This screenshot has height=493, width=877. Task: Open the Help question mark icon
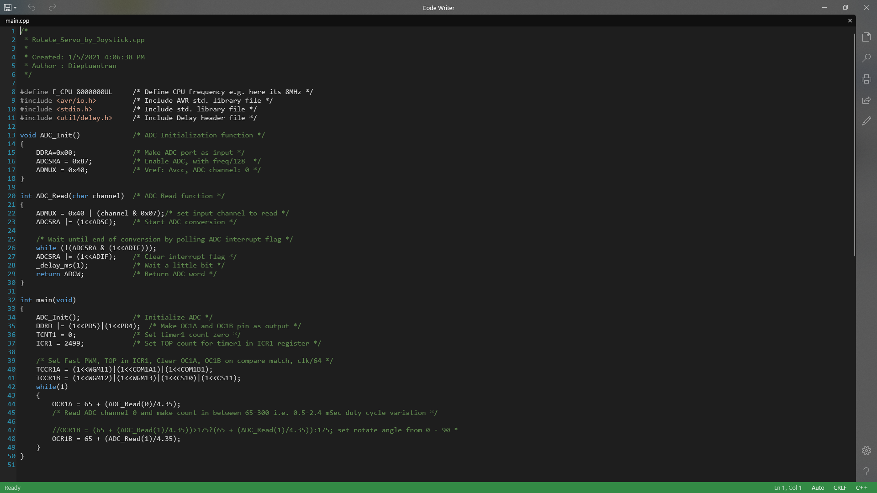pos(866,472)
